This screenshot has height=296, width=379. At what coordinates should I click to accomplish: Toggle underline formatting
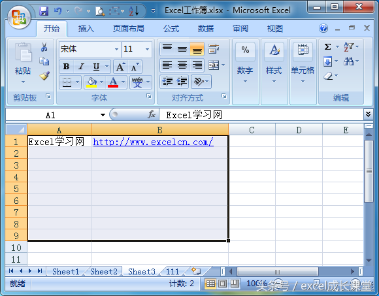[x=96, y=67]
